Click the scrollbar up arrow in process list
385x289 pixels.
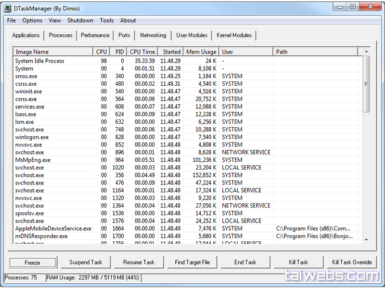[366, 52]
